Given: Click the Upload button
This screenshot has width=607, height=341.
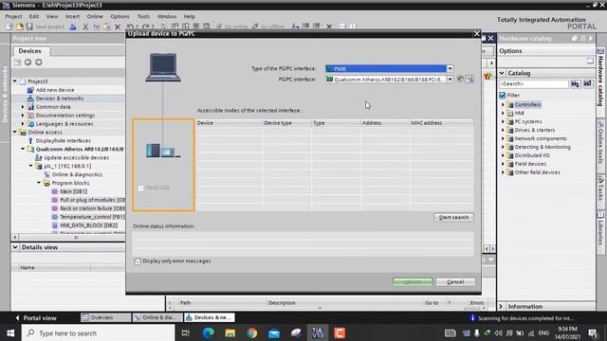Looking at the screenshot, I should [x=413, y=282].
